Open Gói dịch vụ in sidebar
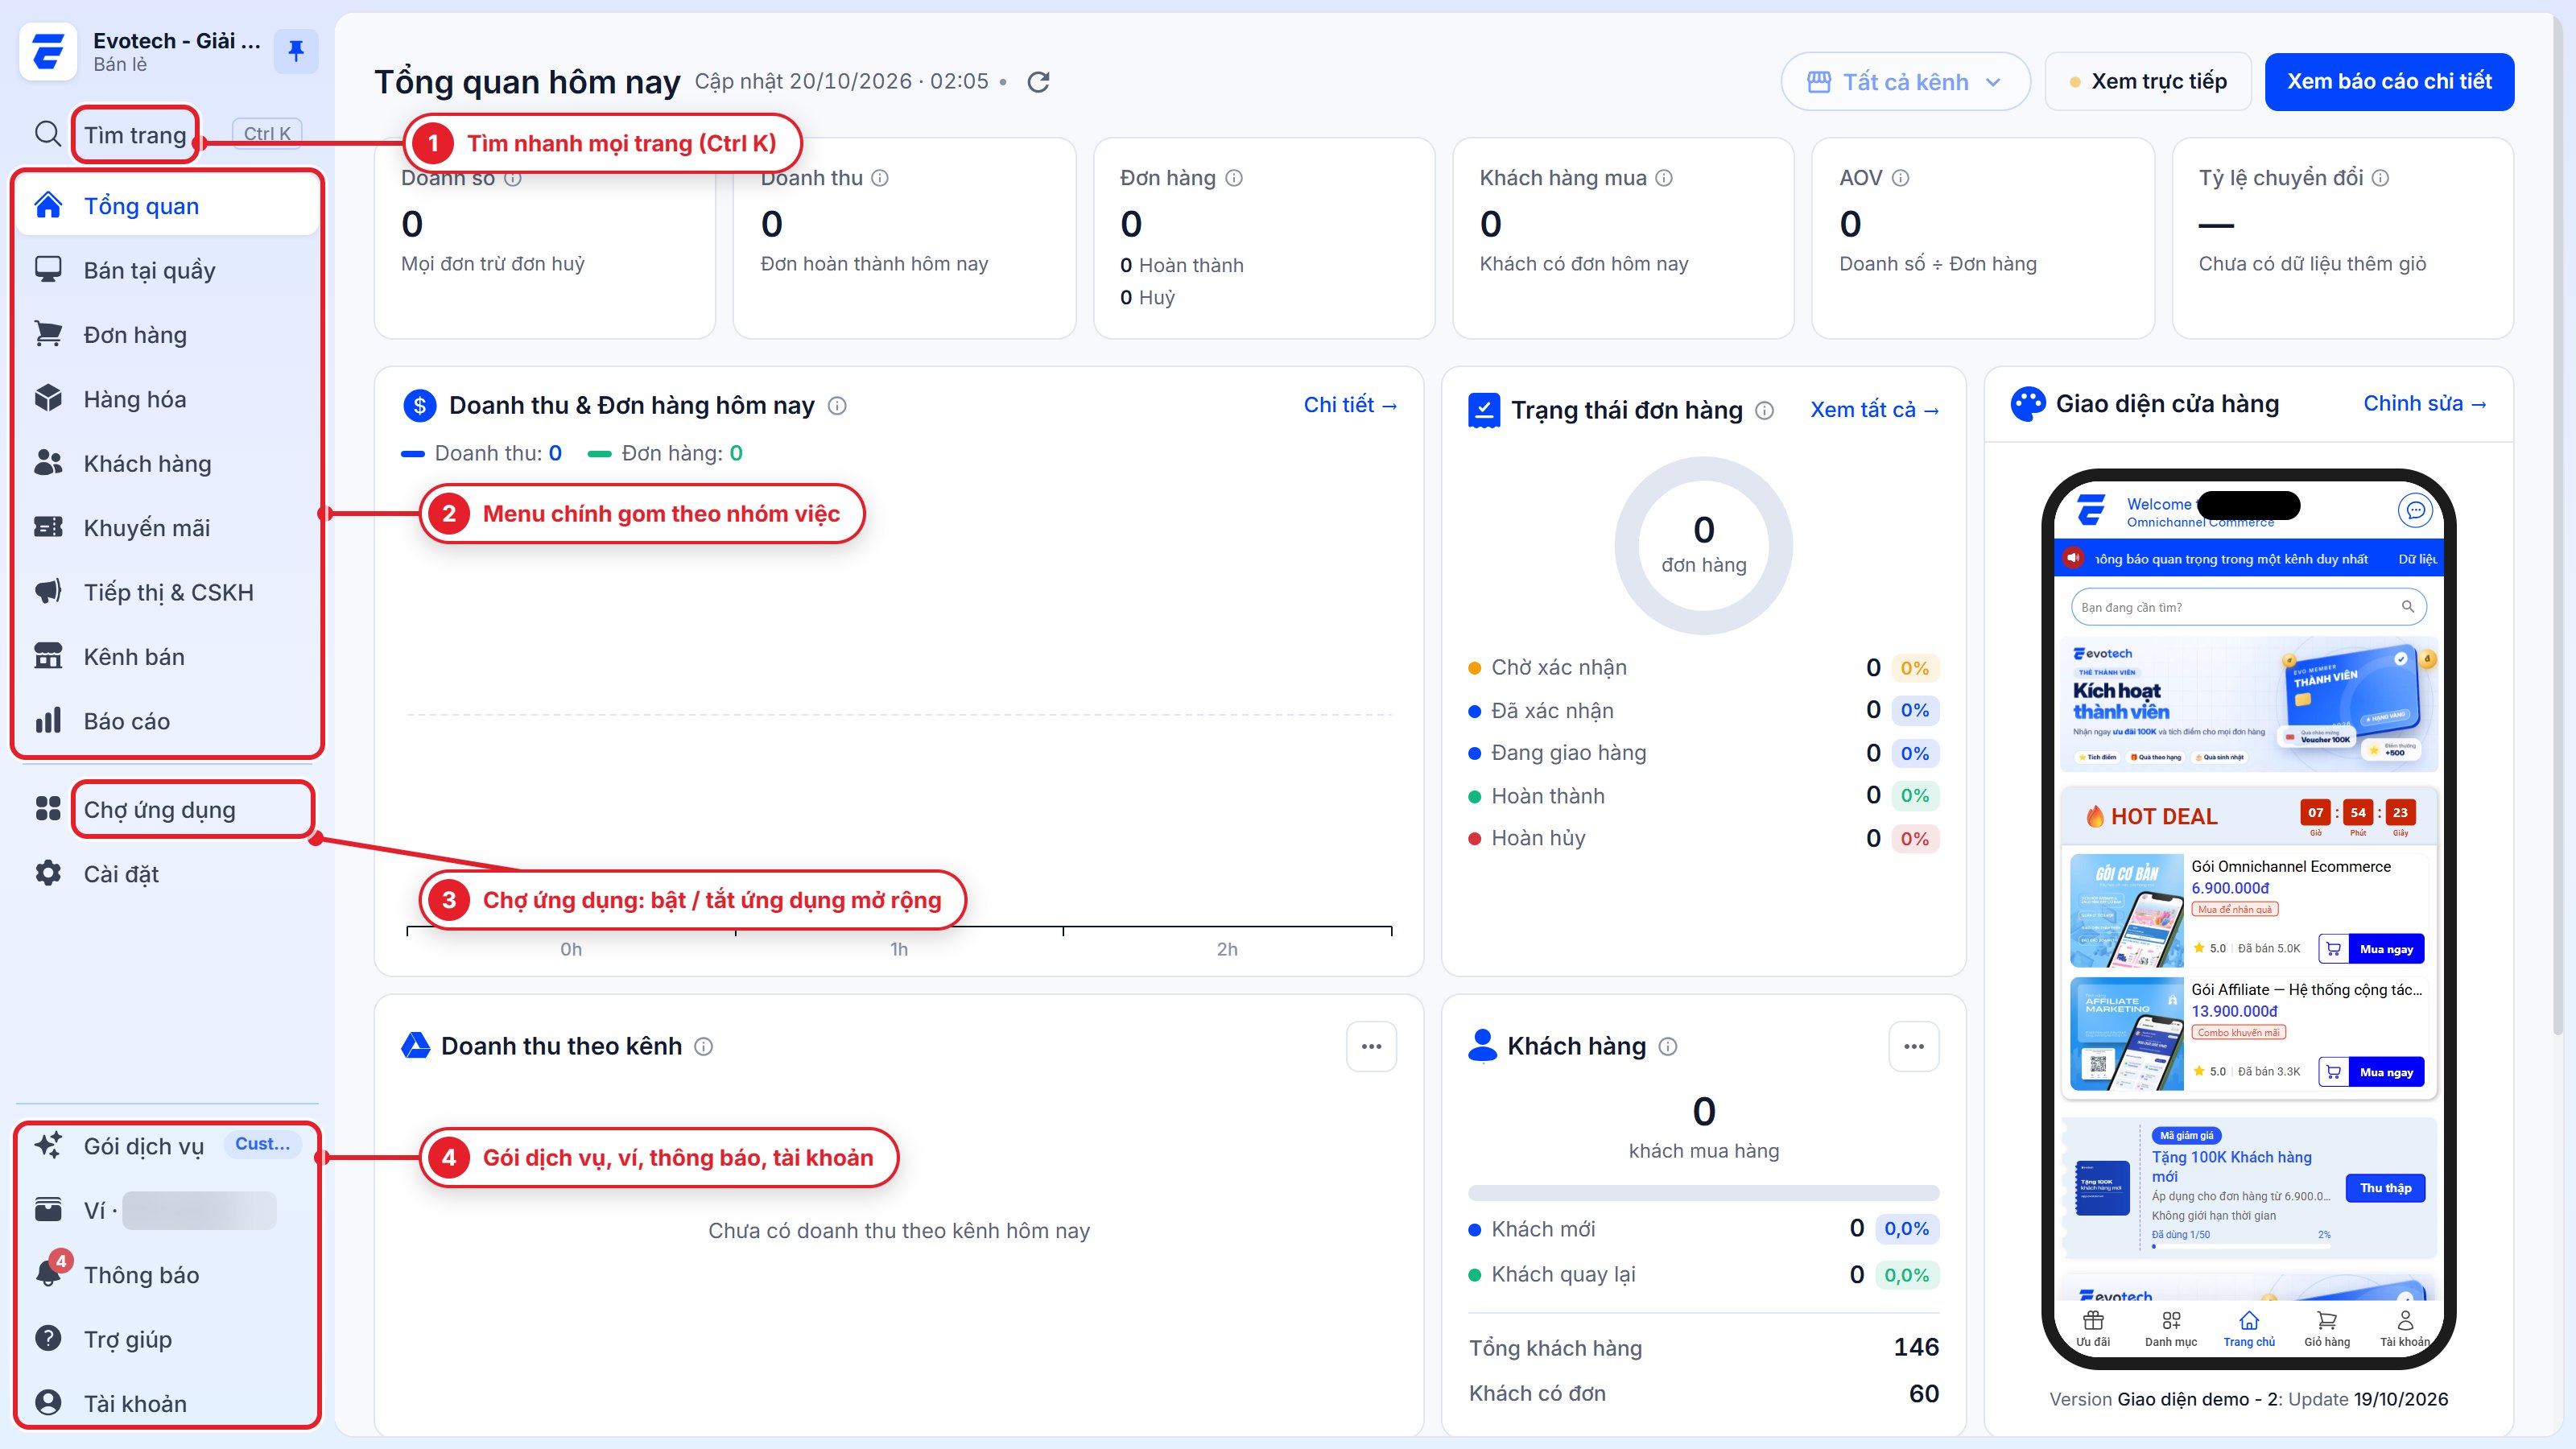This screenshot has width=2576, height=1449. (167, 1146)
